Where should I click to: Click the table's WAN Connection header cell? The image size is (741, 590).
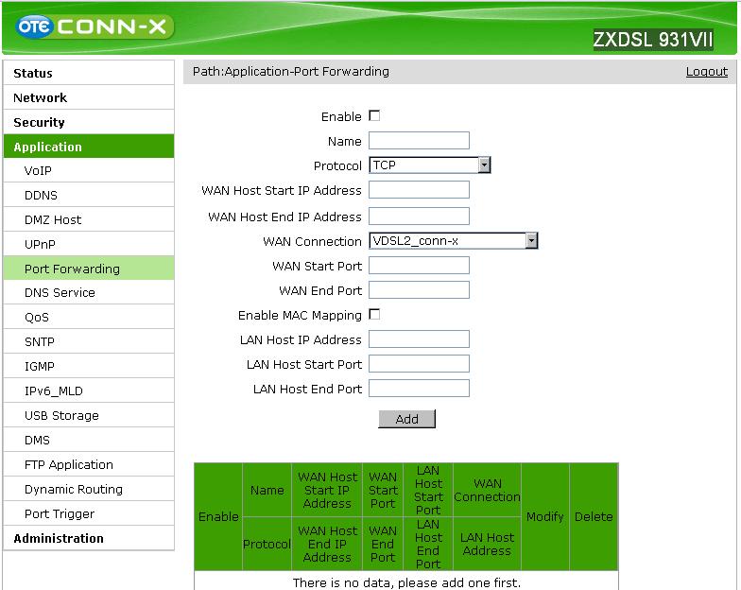point(488,490)
